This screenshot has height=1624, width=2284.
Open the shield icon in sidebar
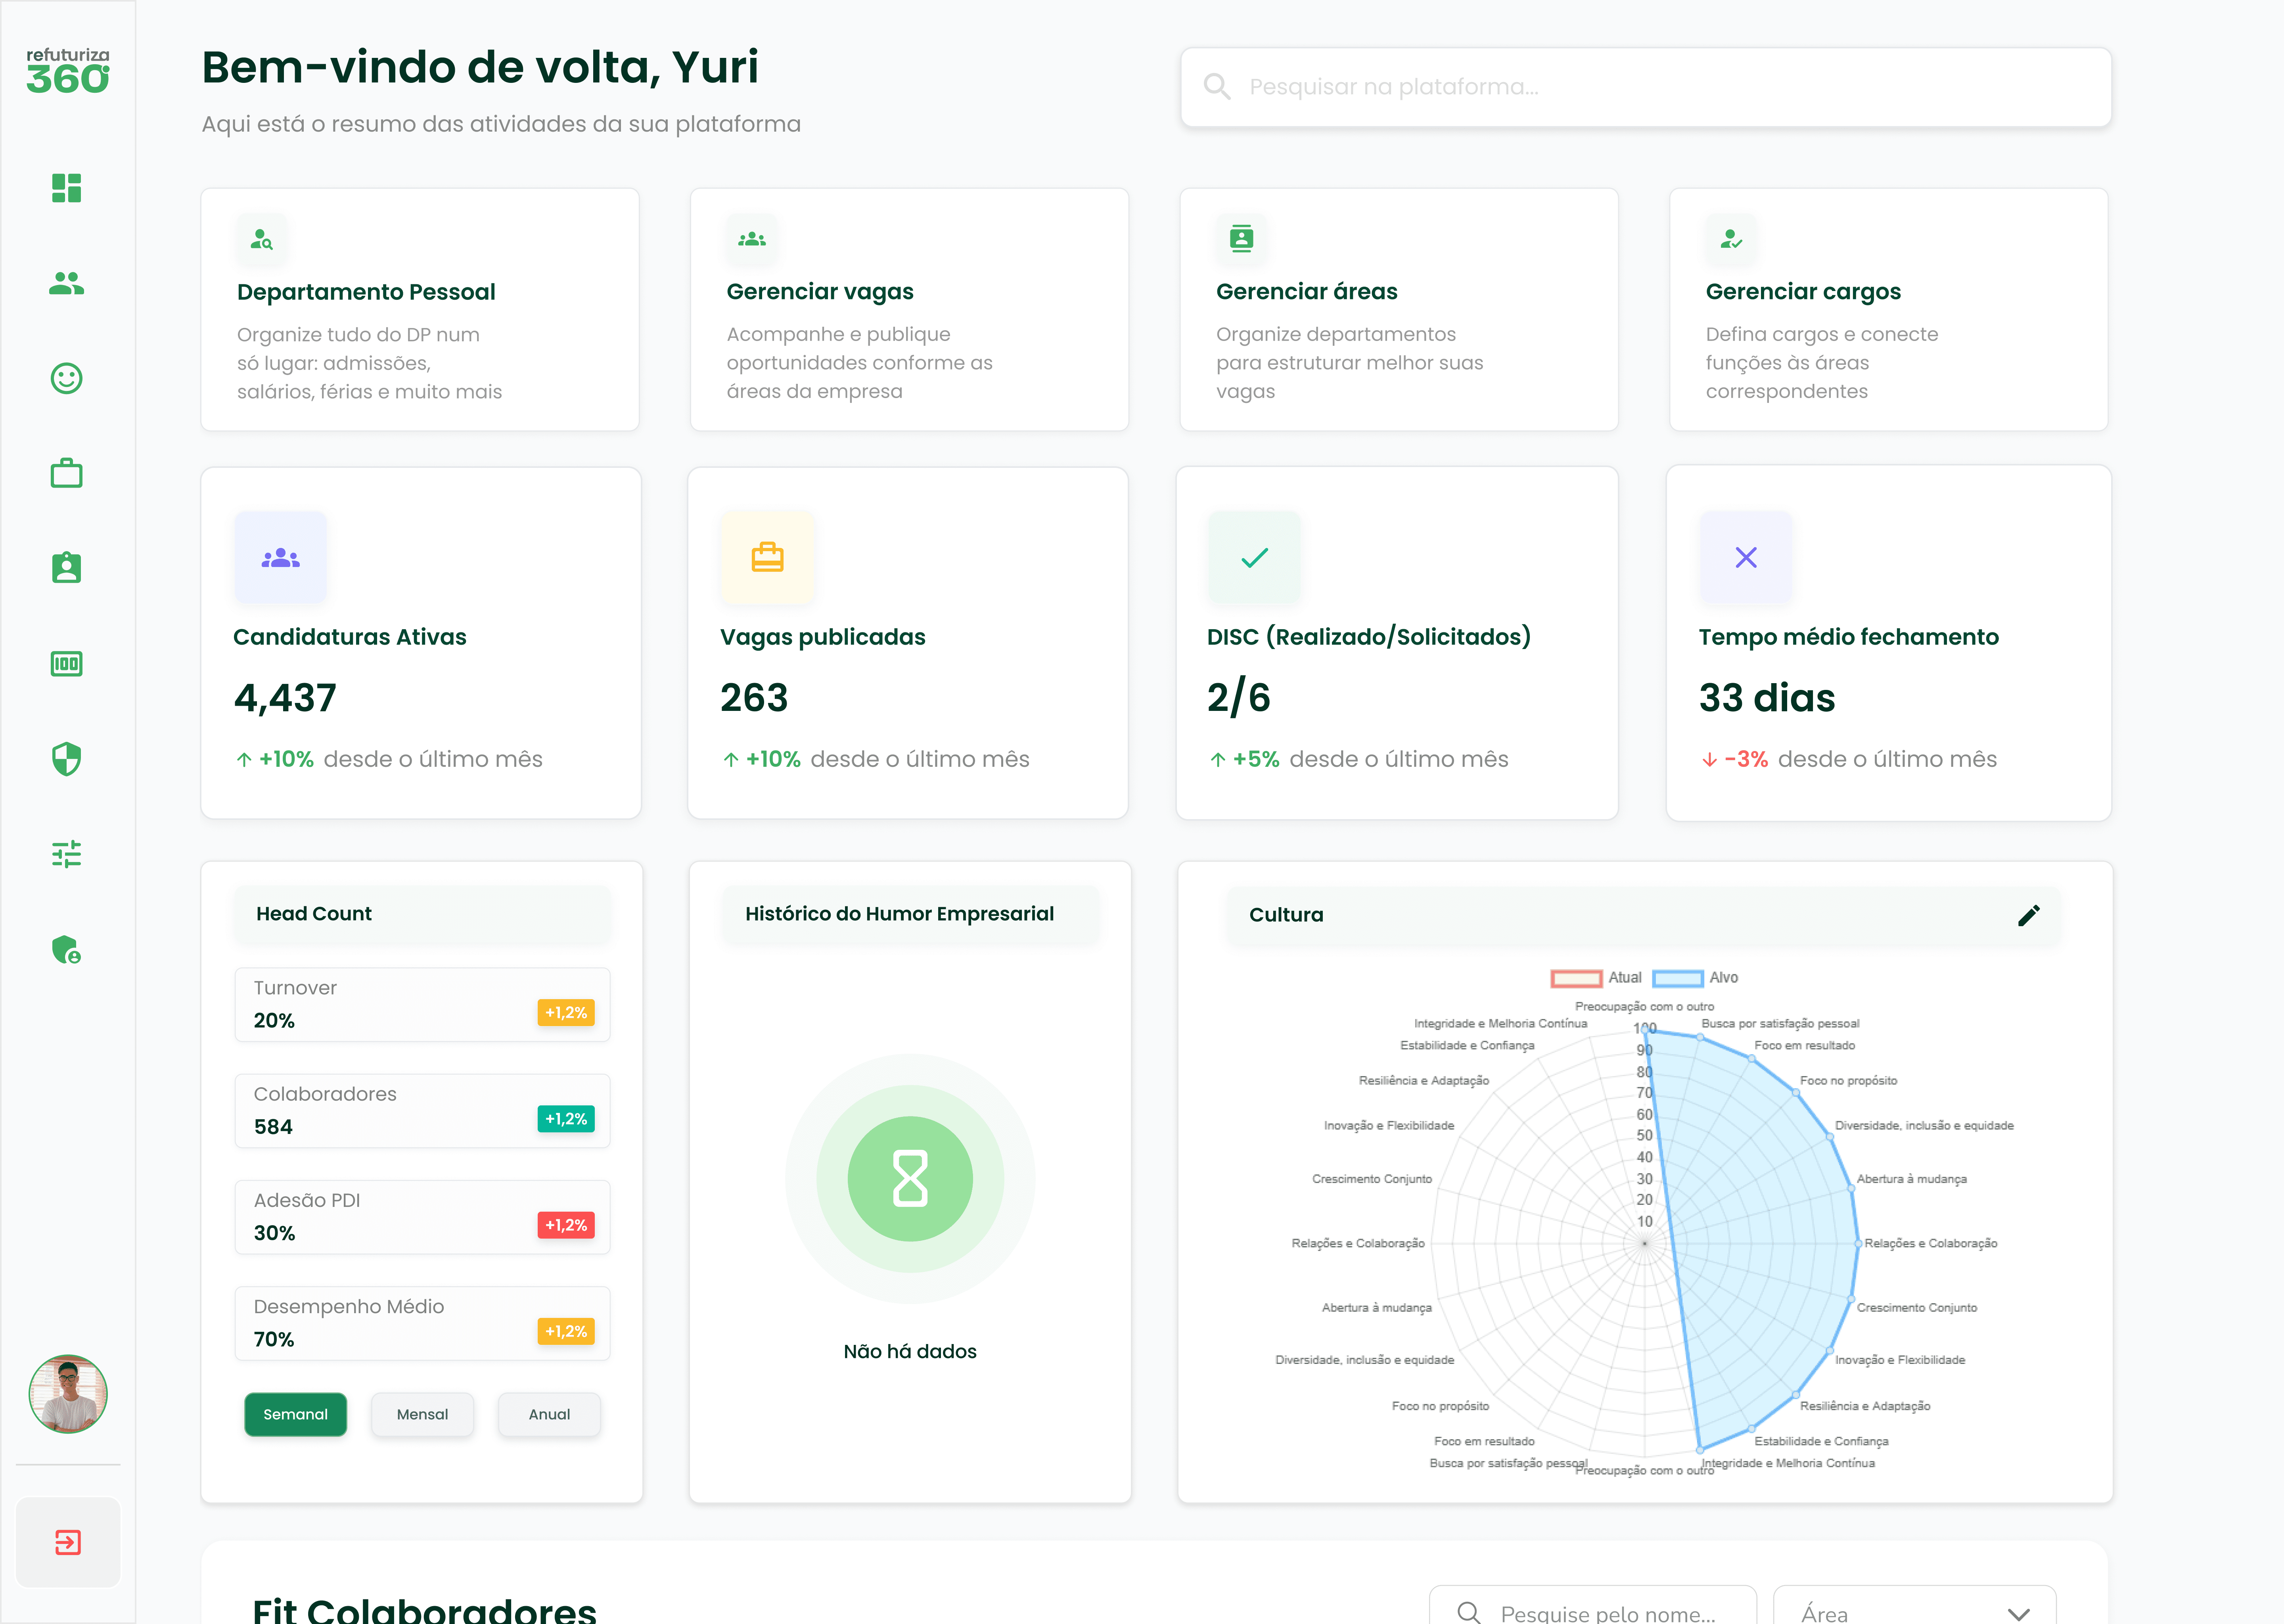click(x=66, y=759)
